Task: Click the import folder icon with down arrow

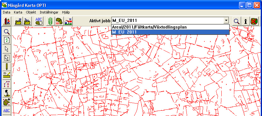Action: (x=27, y=21)
